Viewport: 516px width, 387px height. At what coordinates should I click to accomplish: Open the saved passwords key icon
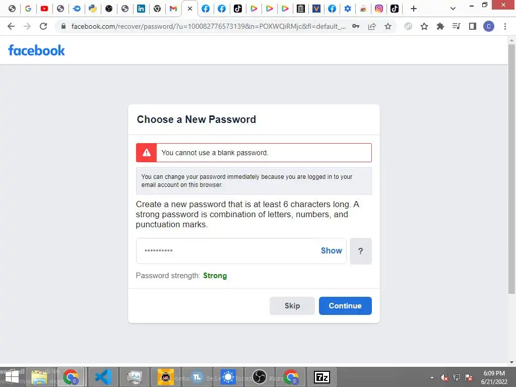tap(356, 26)
